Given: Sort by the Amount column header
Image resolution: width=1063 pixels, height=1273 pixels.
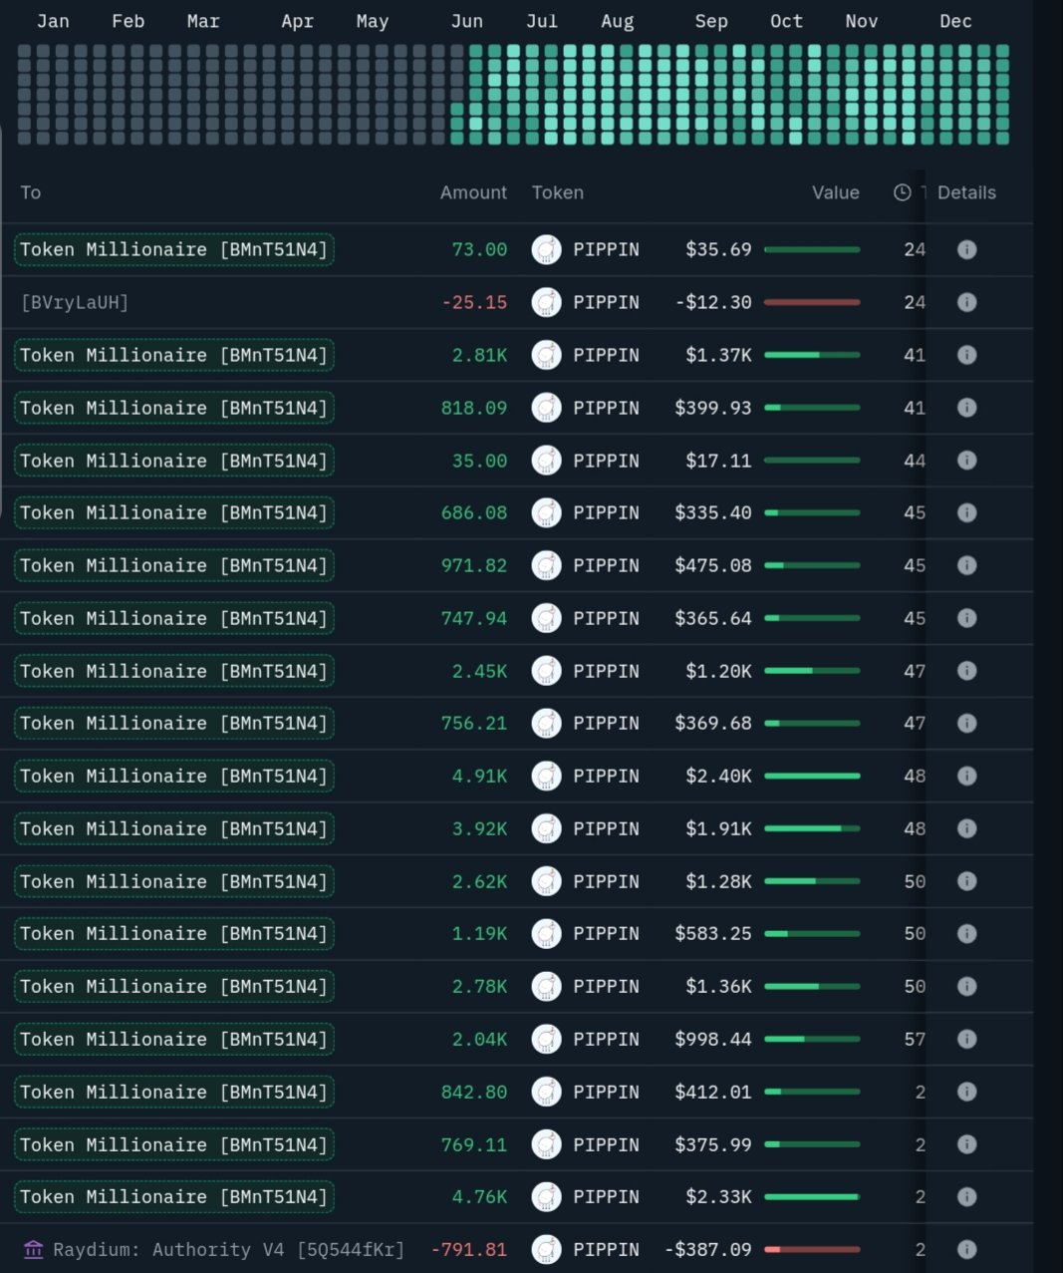Looking at the screenshot, I should [473, 192].
